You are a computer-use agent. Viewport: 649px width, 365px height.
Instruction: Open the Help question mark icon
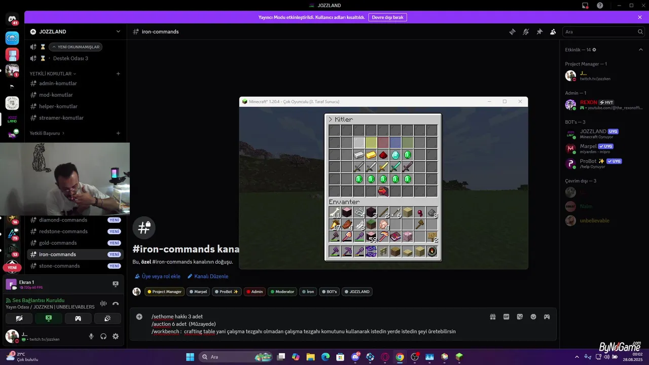600,6
